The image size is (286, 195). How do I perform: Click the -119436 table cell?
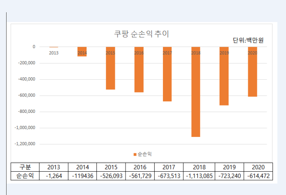(82, 176)
